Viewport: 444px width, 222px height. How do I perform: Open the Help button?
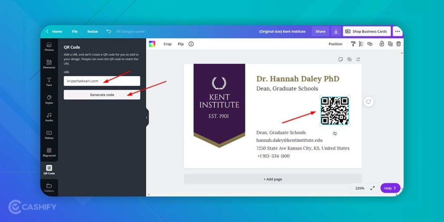pyautogui.click(x=390, y=188)
